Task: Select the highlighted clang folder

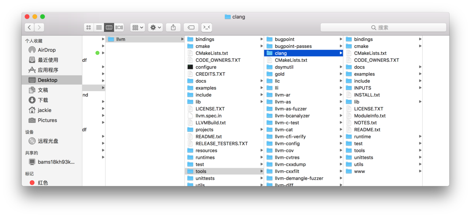Action: click(303, 53)
